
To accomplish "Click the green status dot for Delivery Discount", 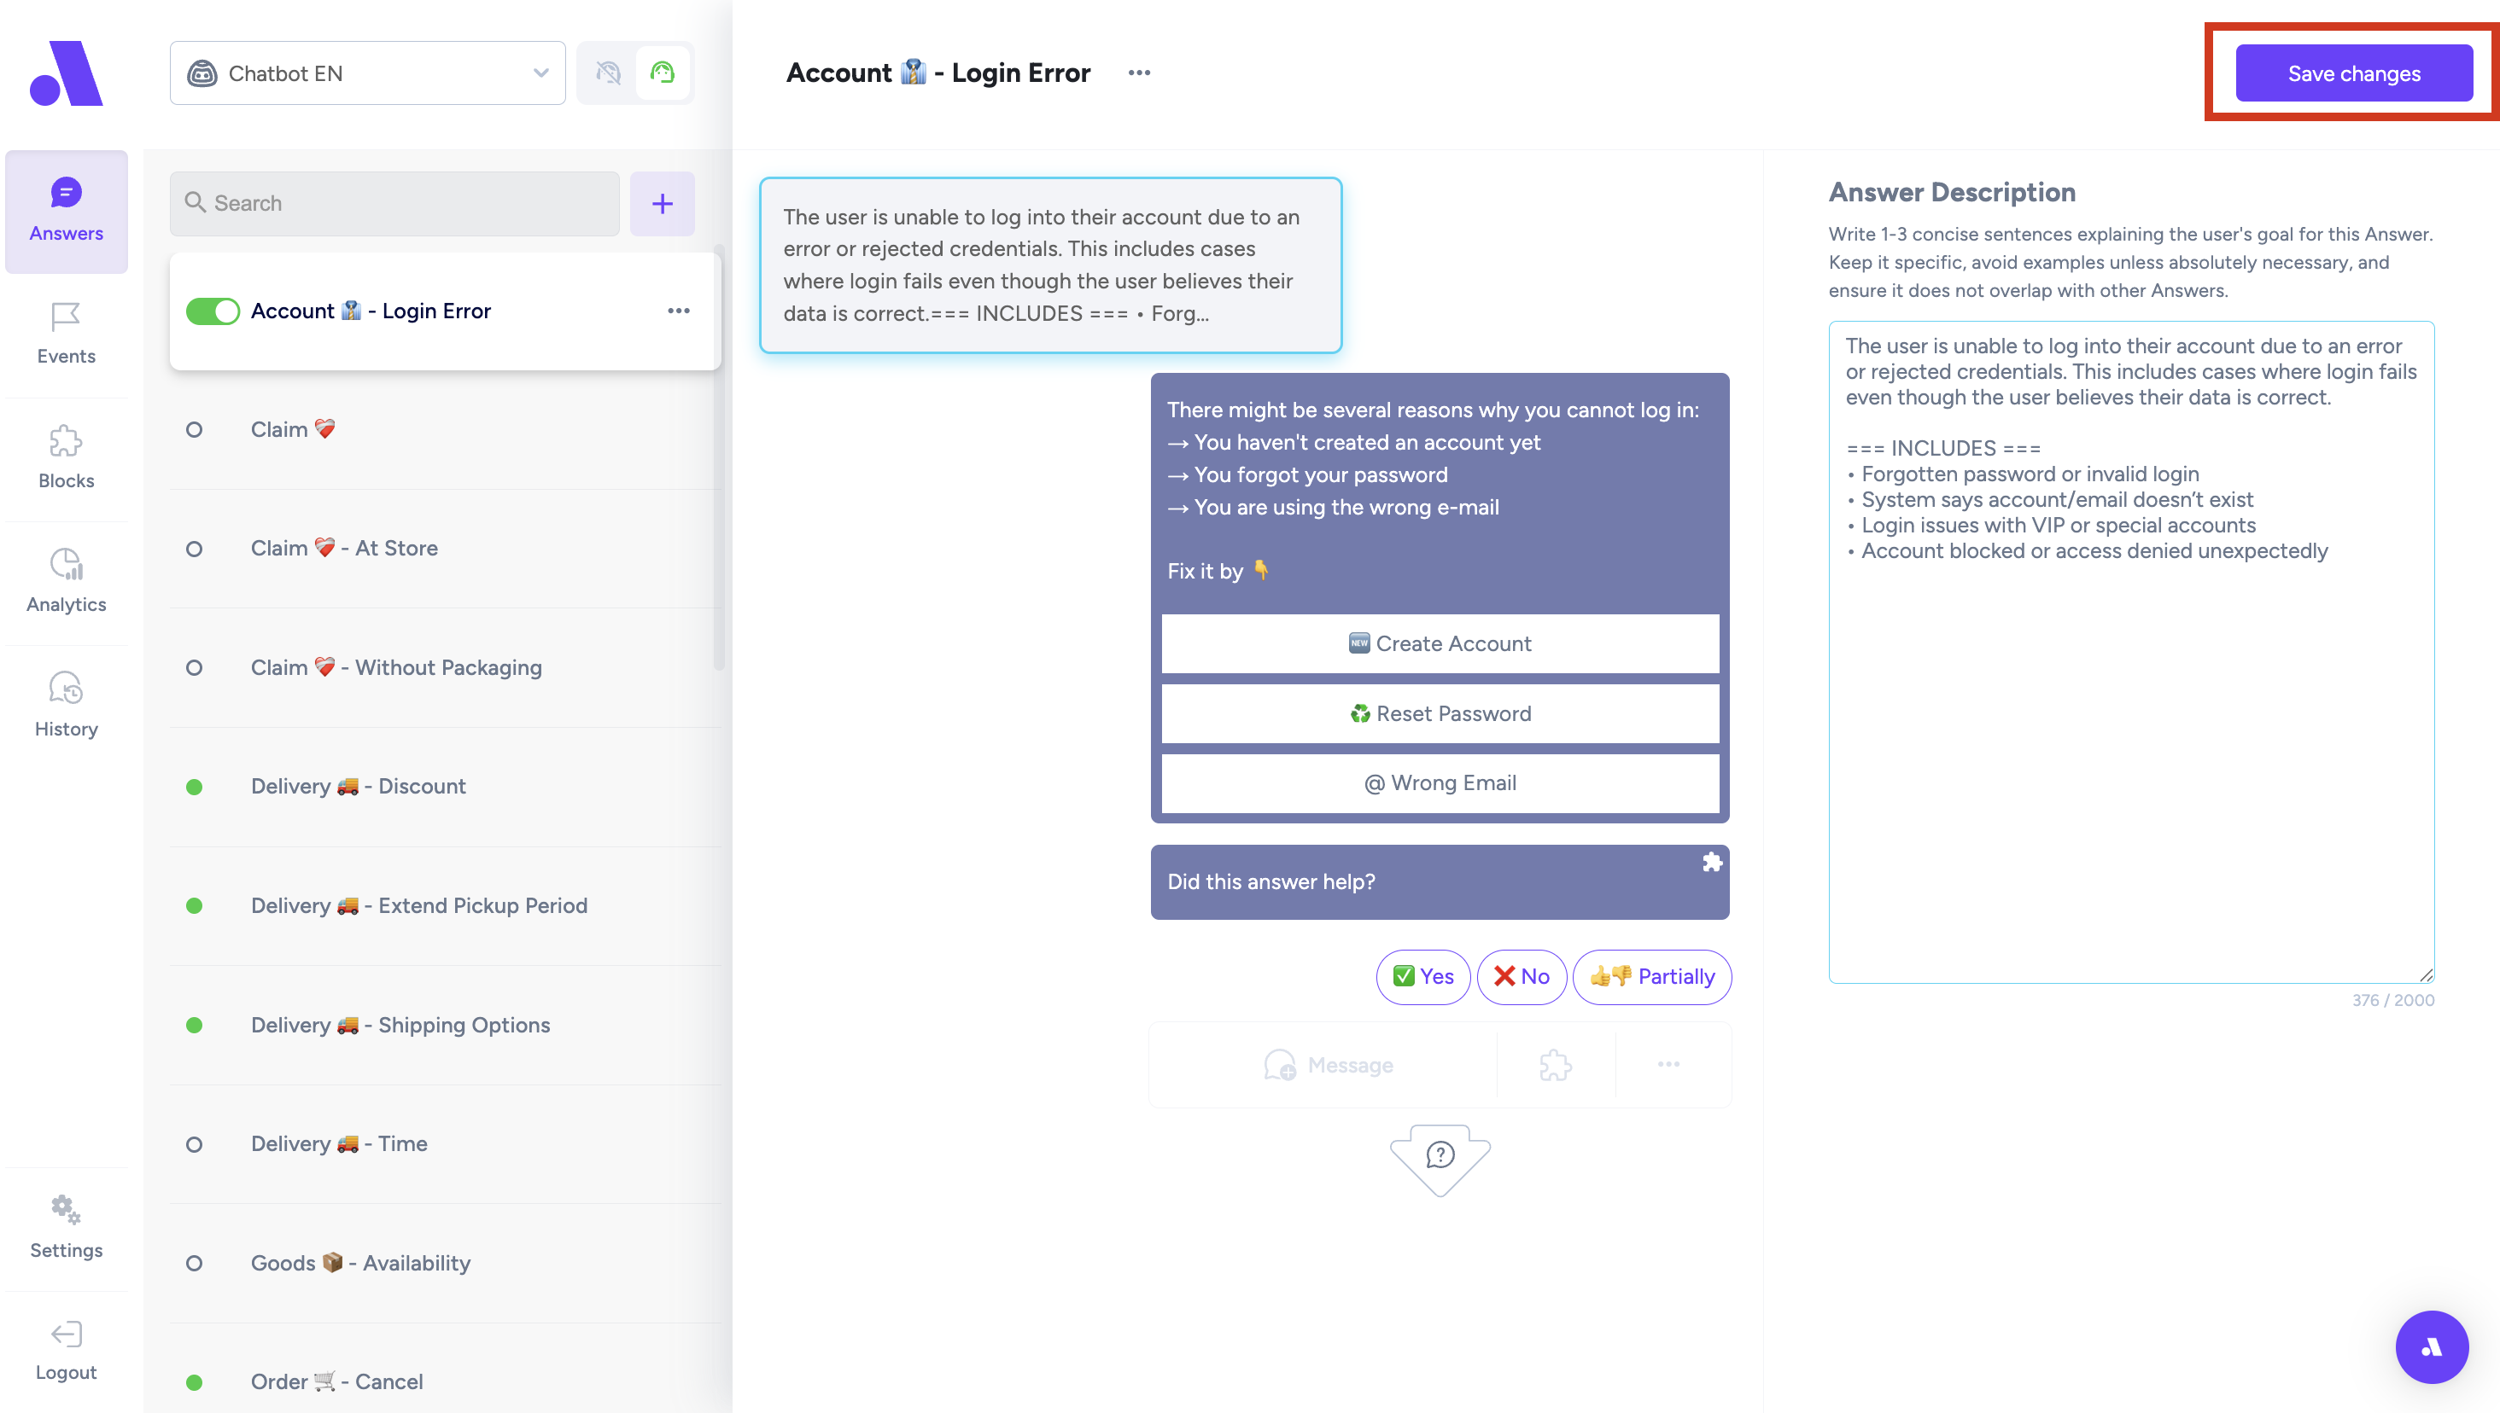I will click(194, 787).
